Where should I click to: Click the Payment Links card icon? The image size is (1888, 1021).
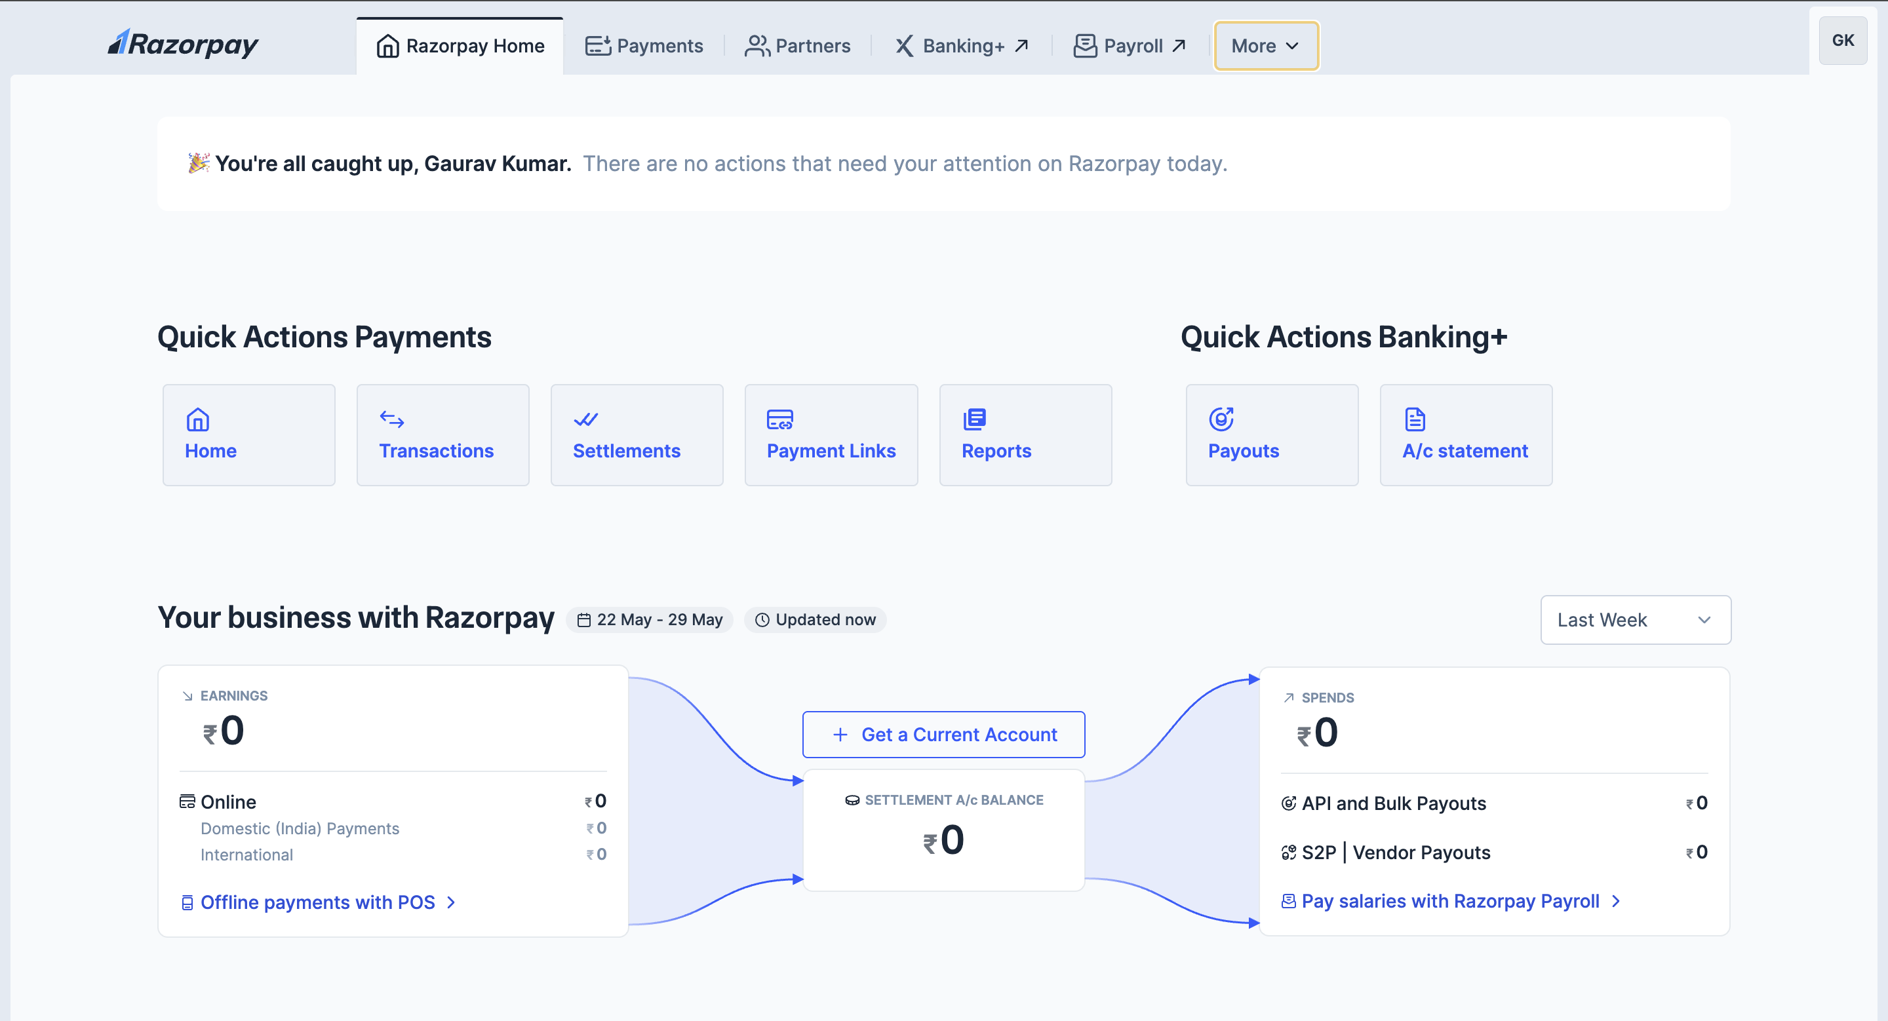(780, 419)
